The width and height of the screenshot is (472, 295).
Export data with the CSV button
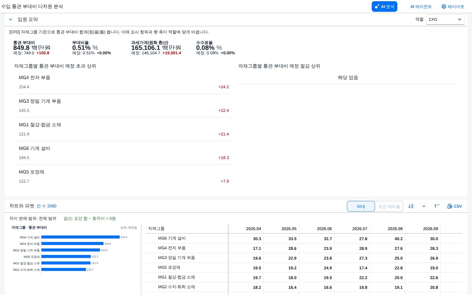(x=455, y=206)
